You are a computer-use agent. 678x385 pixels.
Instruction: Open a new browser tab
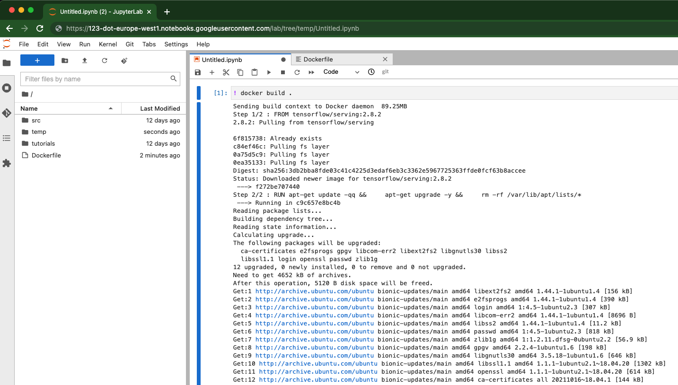[x=167, y=12]
